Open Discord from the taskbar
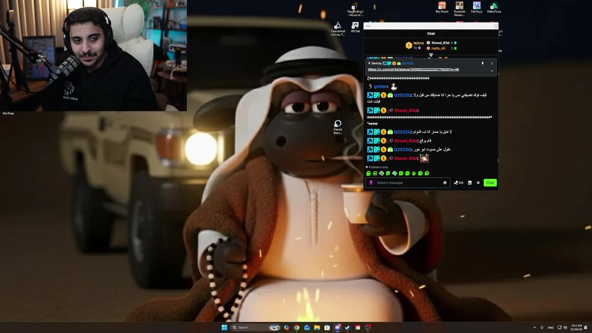The image size is (592, 333). click(338, 327)
